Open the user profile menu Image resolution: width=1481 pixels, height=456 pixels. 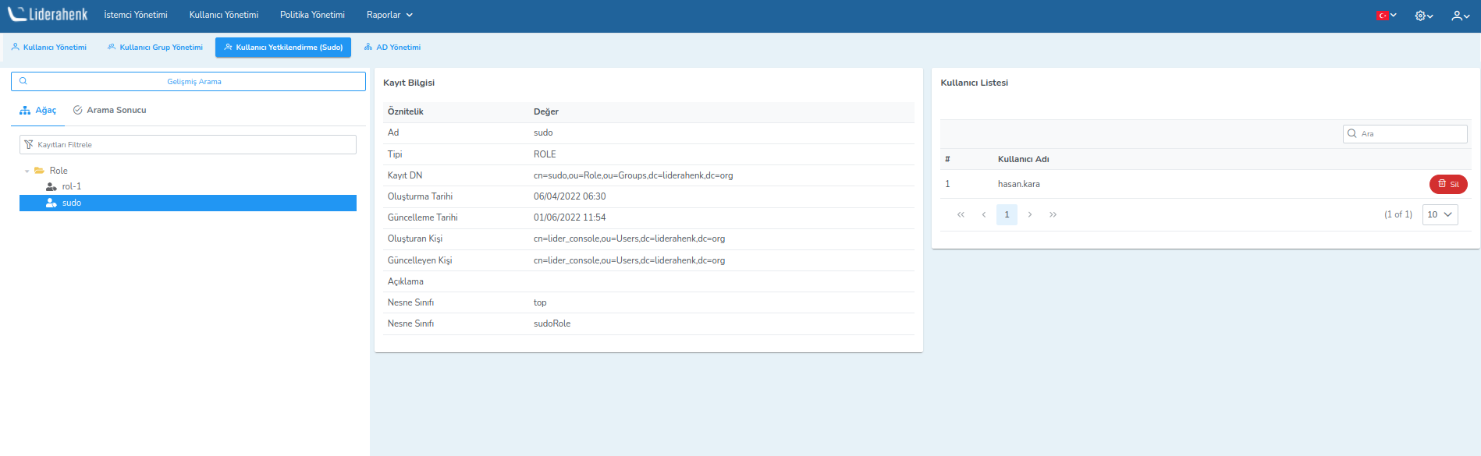[1460, 16]
